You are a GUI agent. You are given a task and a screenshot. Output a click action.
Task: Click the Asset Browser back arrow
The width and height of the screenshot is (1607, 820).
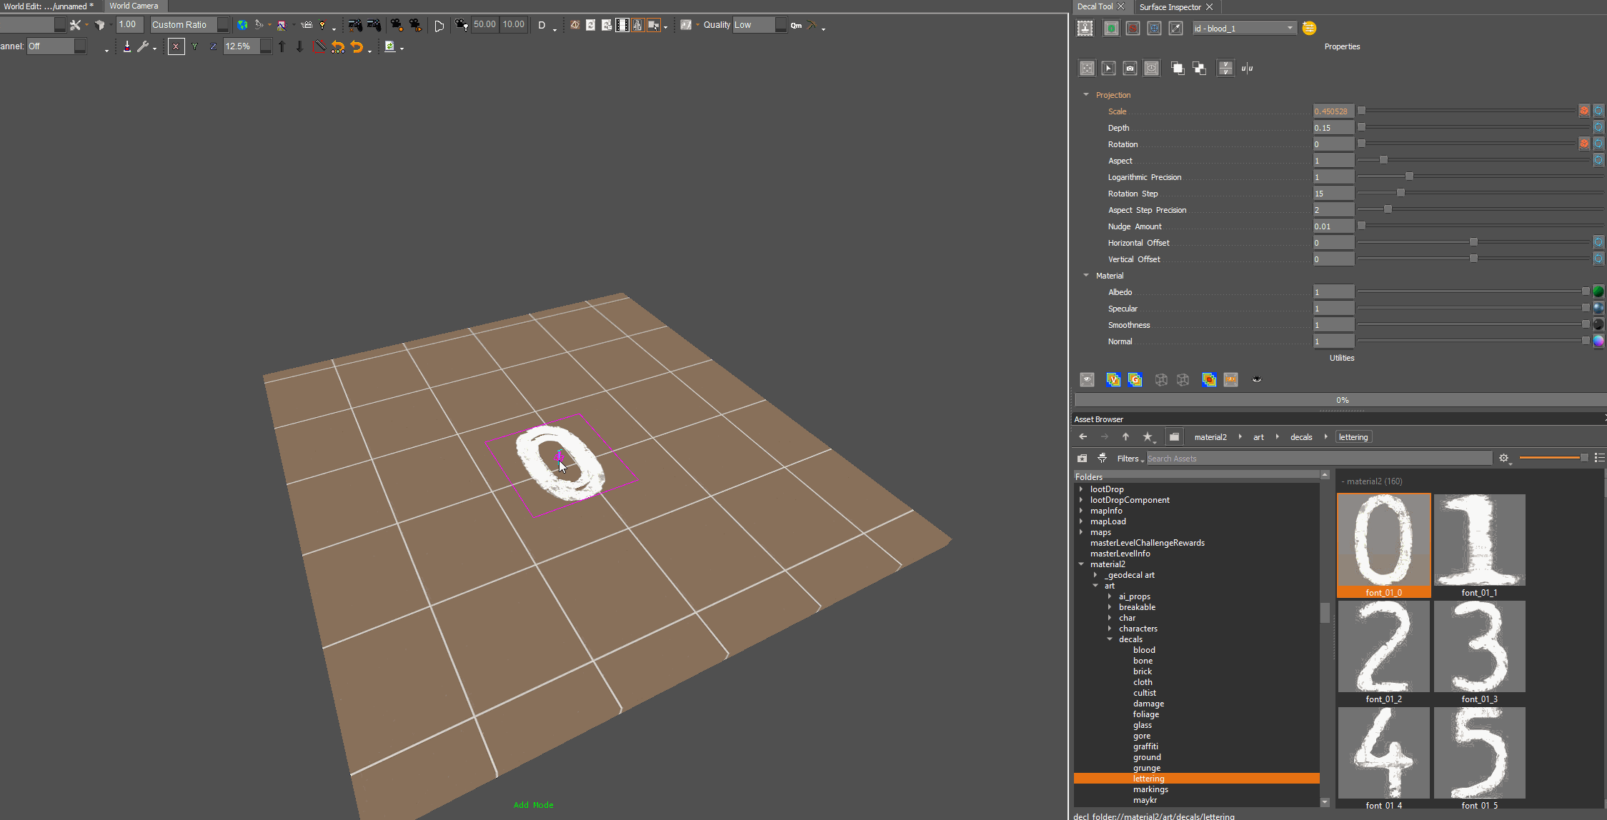1083,436
